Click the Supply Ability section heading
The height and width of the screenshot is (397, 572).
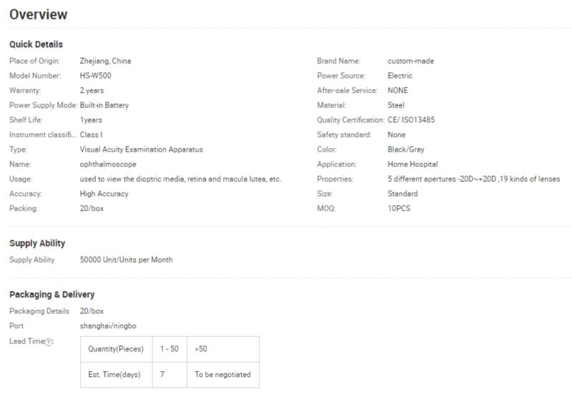point(37,243)
